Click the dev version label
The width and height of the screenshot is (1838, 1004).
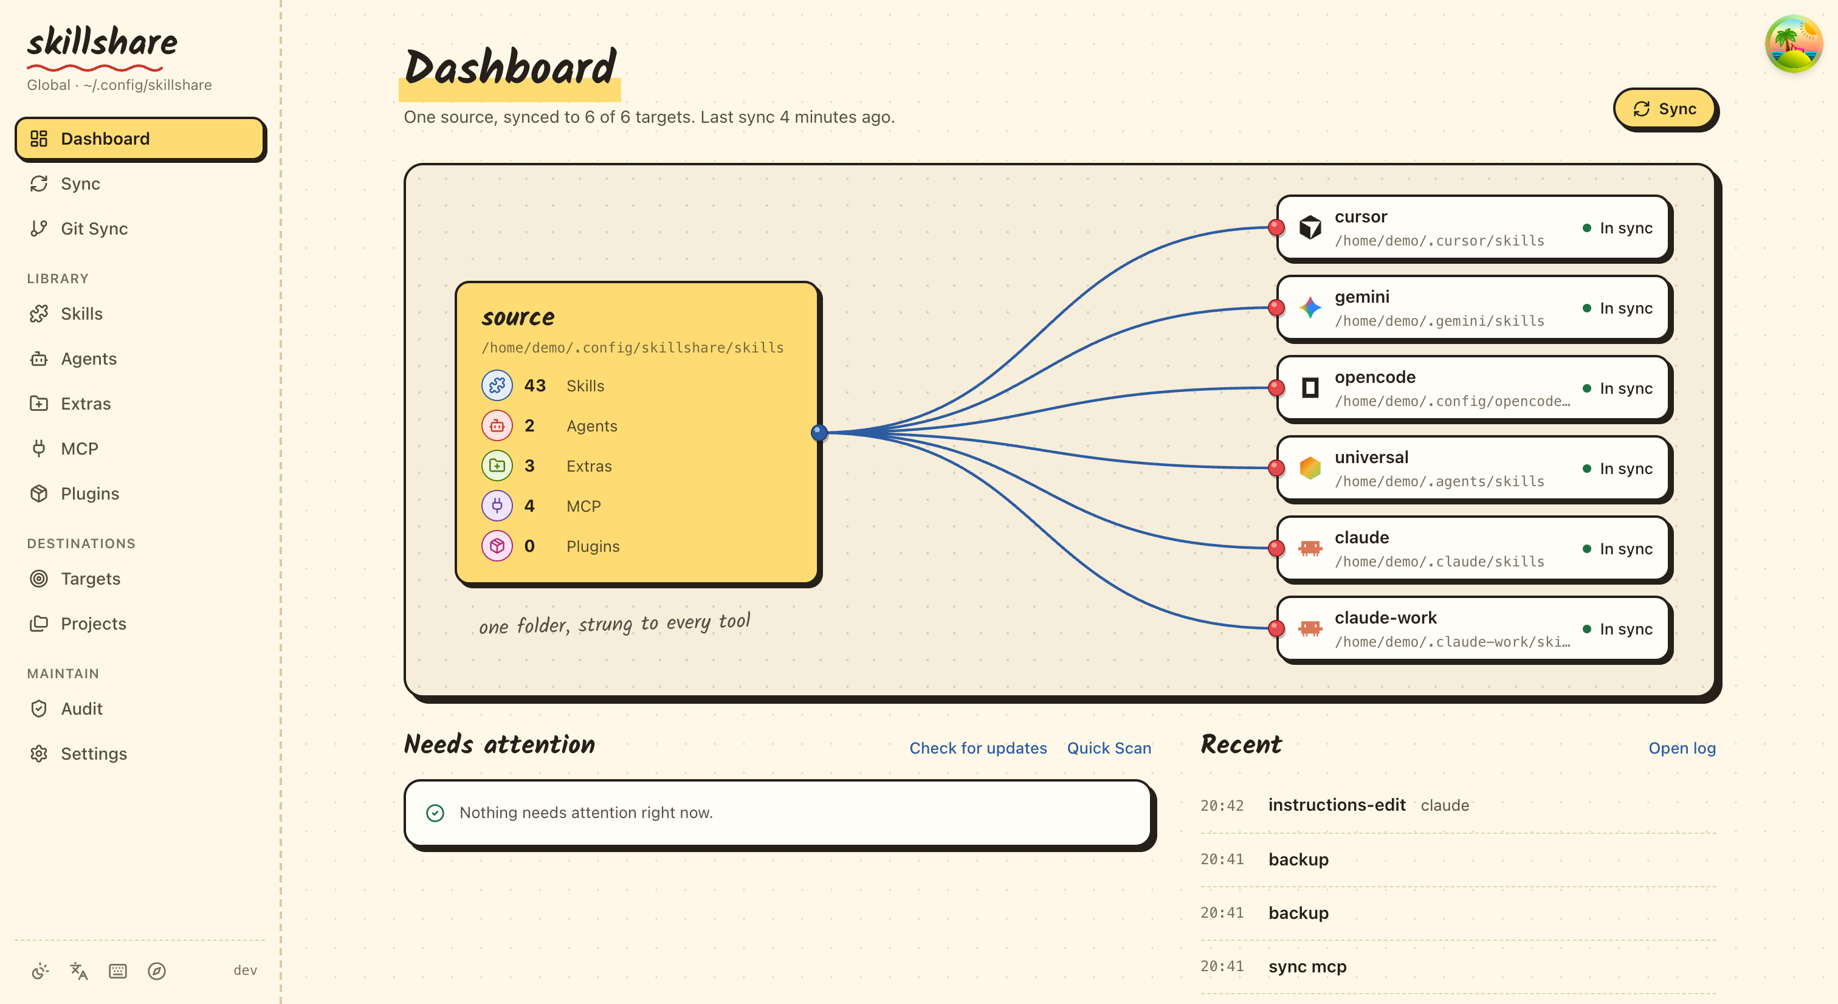pyautogui.click(x=245, y=971)
